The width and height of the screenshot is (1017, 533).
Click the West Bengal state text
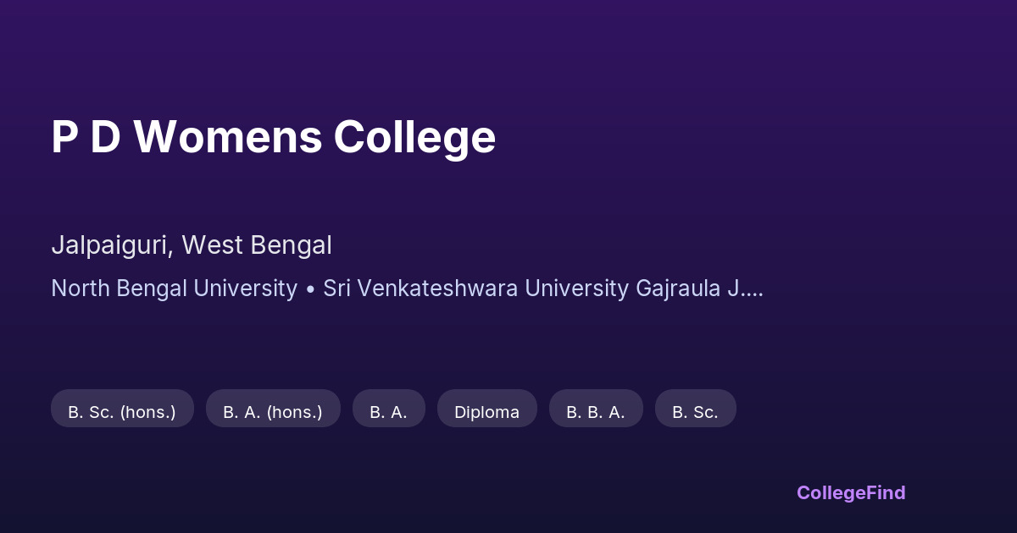[x=257, y=245]
